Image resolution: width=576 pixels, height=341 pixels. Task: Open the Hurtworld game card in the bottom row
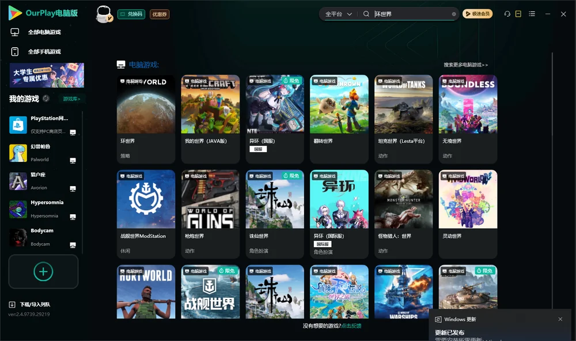click(146, 292)
